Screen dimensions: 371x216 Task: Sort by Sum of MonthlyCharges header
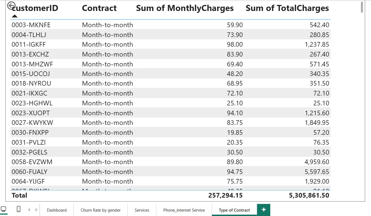(185, 8)
